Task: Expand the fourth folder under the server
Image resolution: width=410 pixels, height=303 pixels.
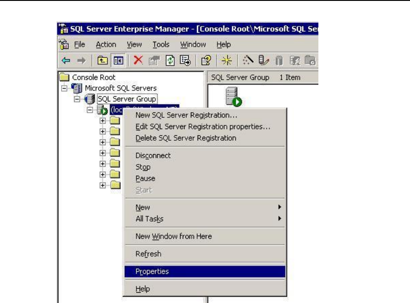Action: 103,153
